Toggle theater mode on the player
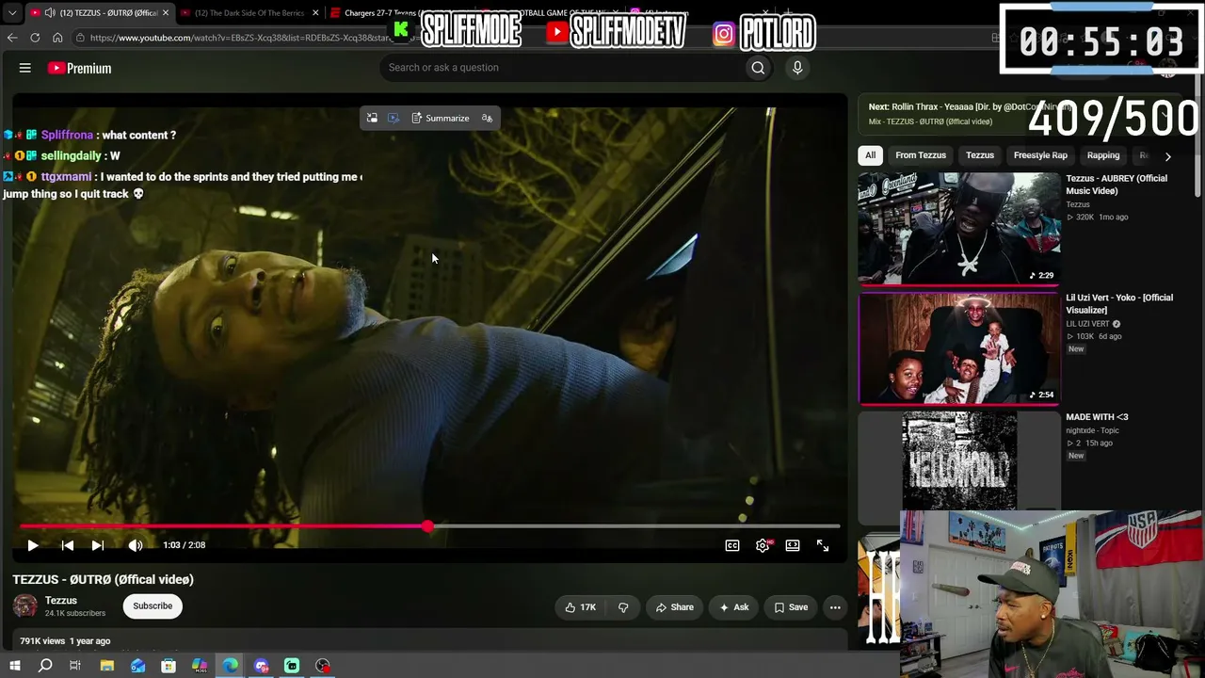The height and width of the screenshot is (678, 1205). tap(793, 545)
